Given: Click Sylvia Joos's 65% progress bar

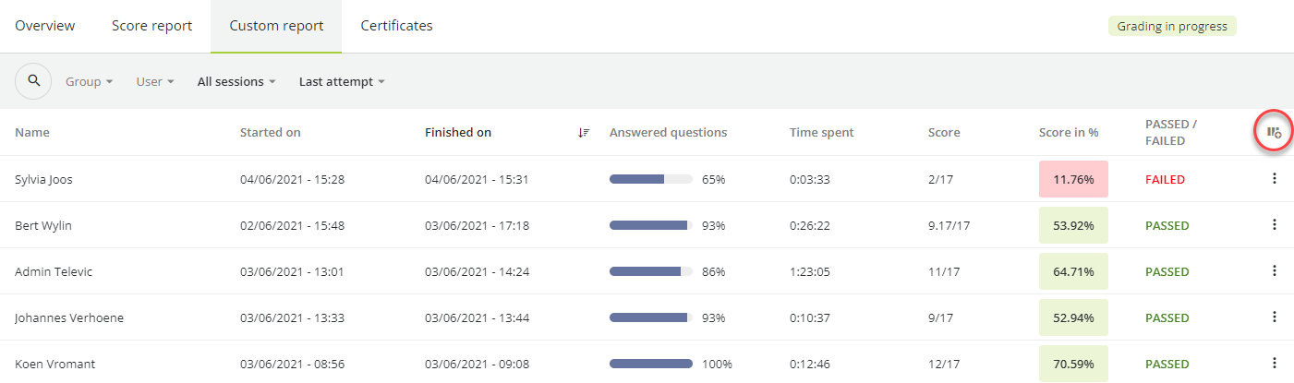Looking at the screenshot, I should [651, 179].
